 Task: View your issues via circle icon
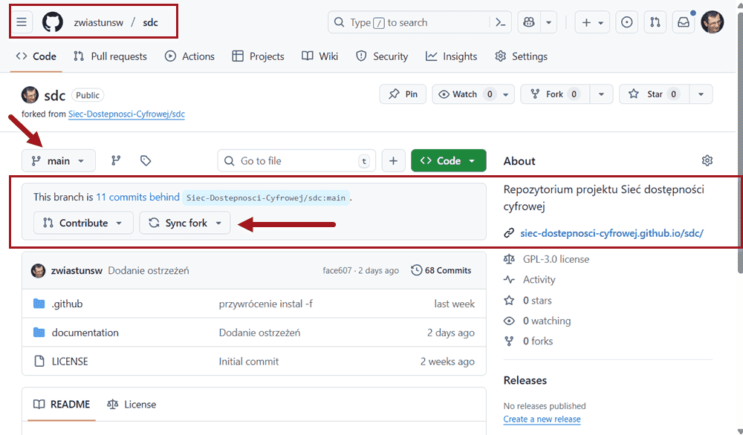[626, 22]
